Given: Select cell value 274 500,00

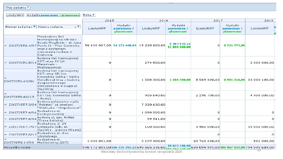Looking at the screenshot, I should 155,63.
